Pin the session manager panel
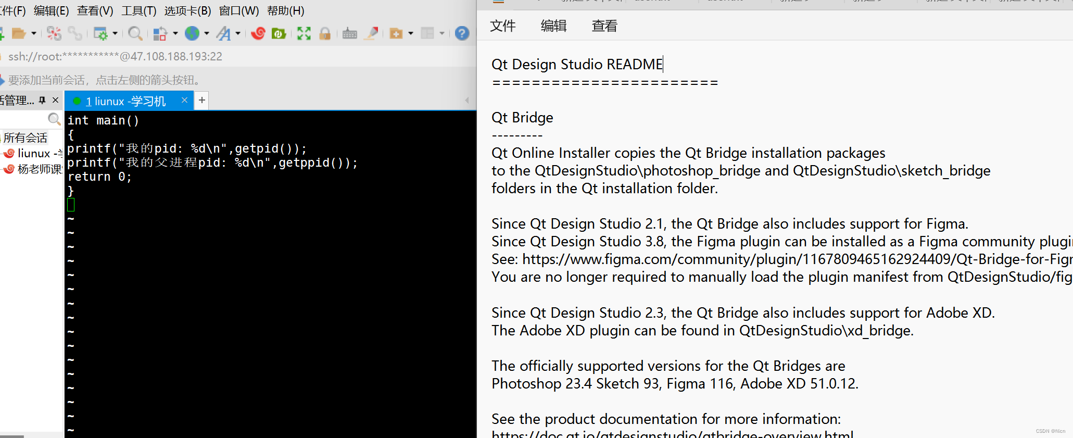This screenshot has width=1073, height=438. 42,100
